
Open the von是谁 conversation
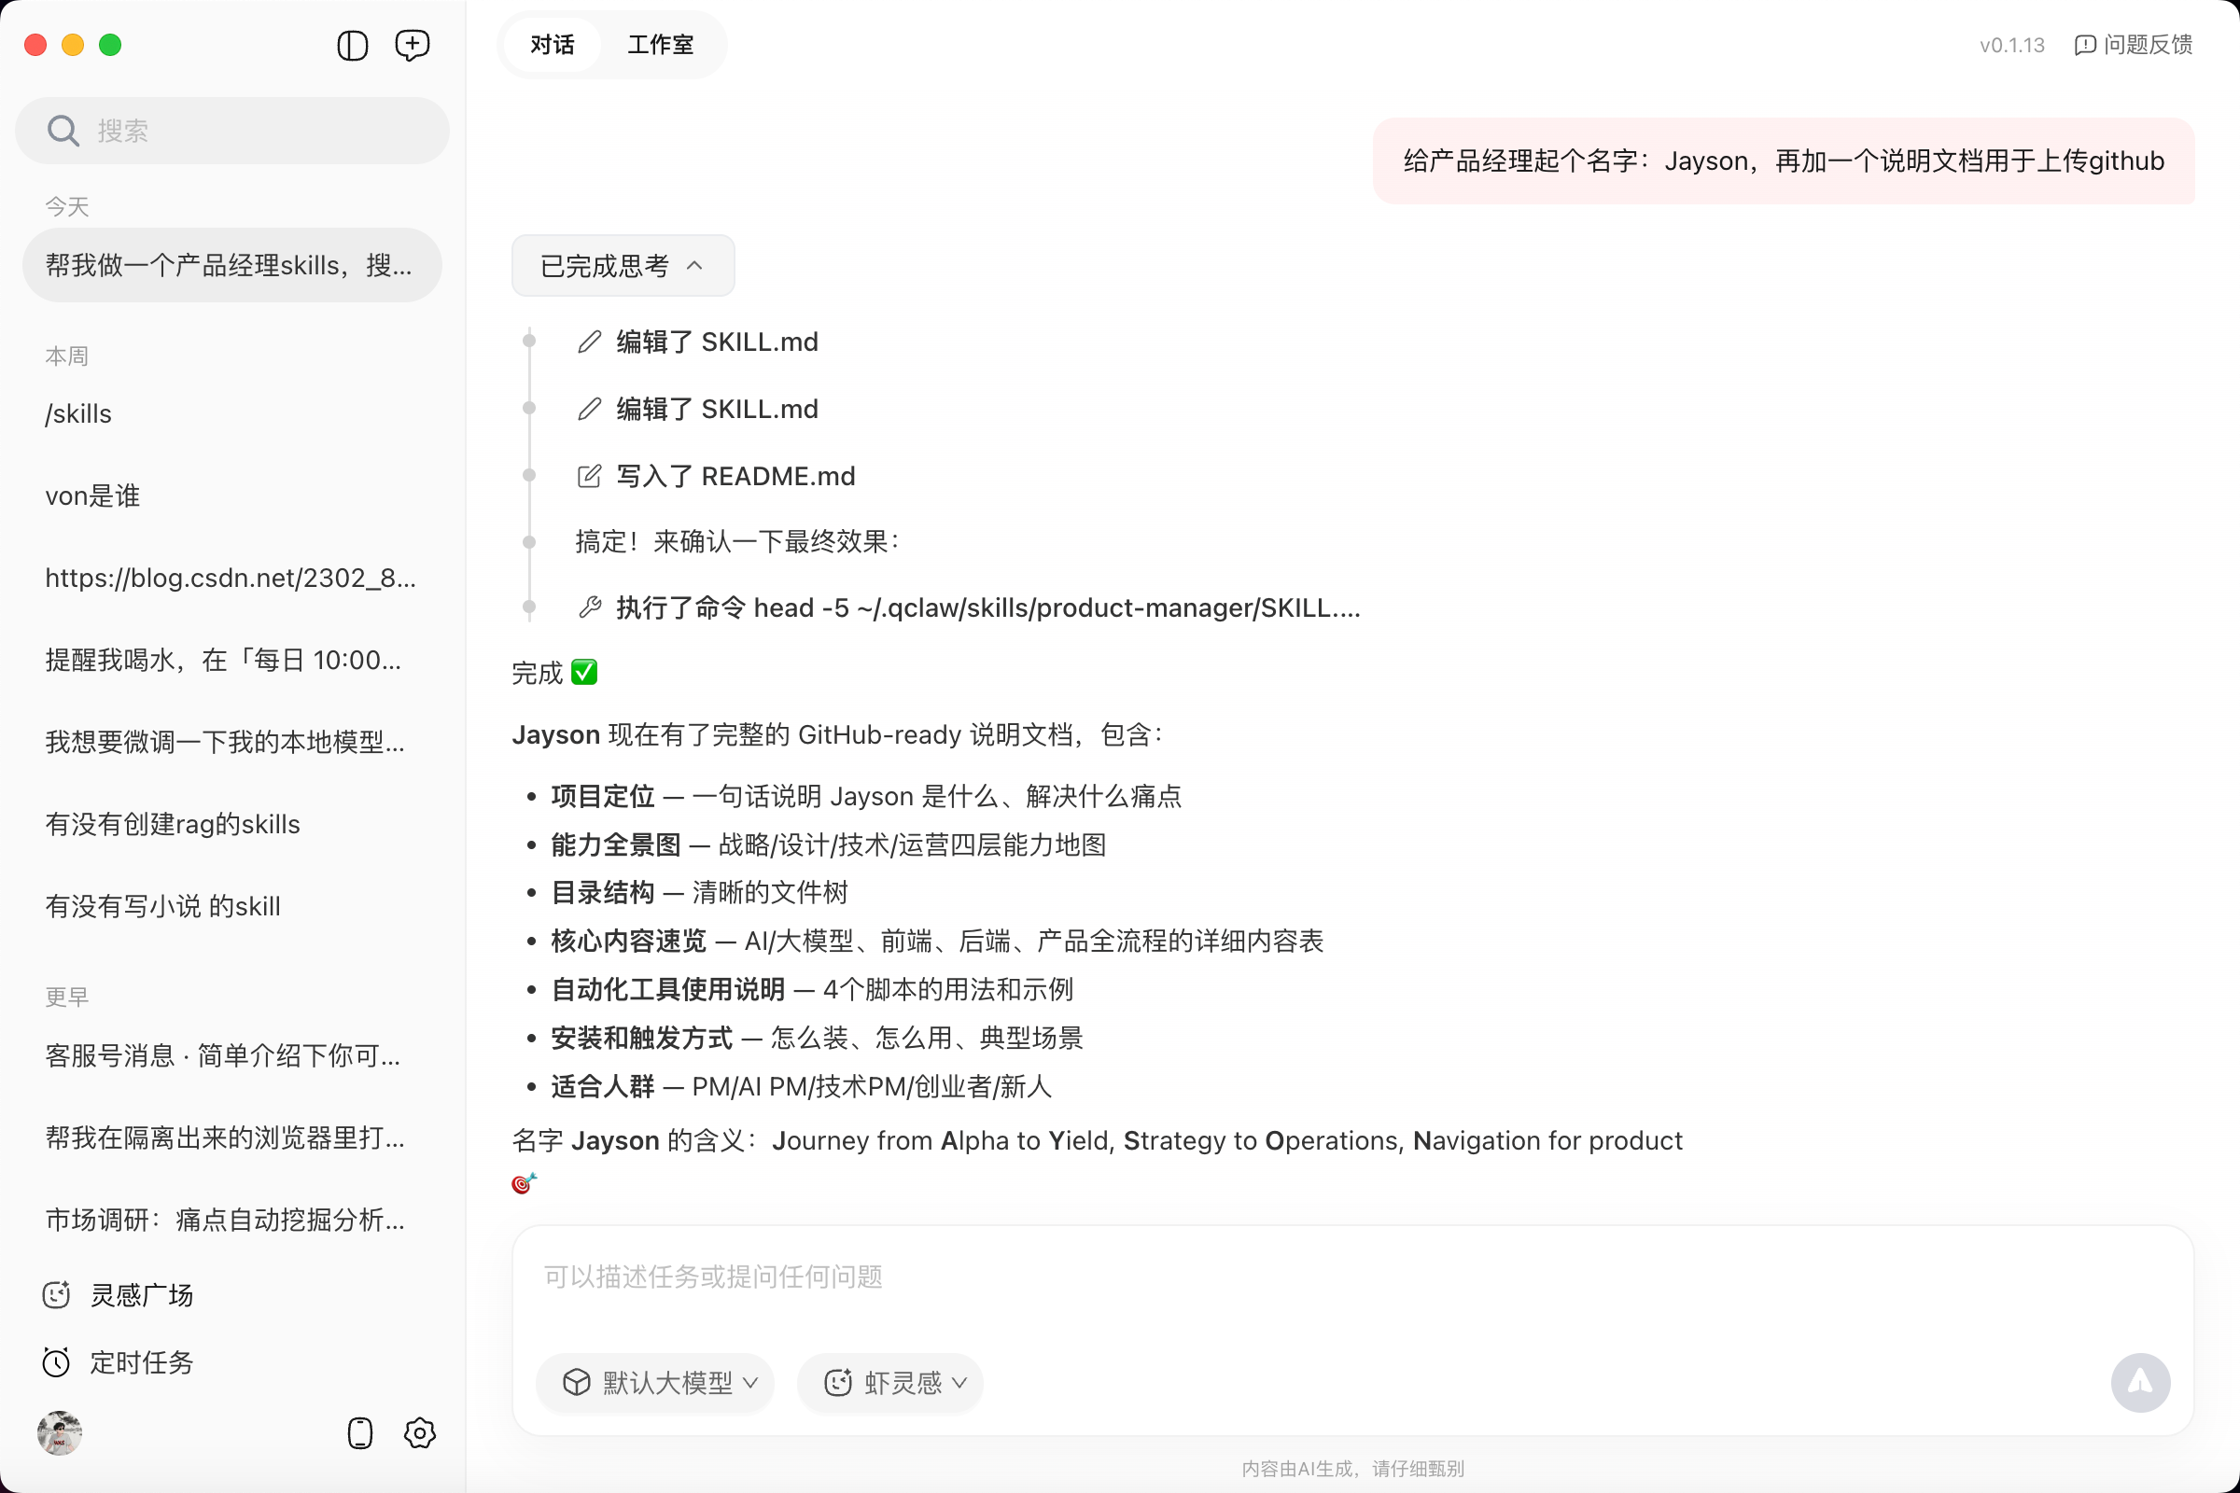click(x=93, y=496)
